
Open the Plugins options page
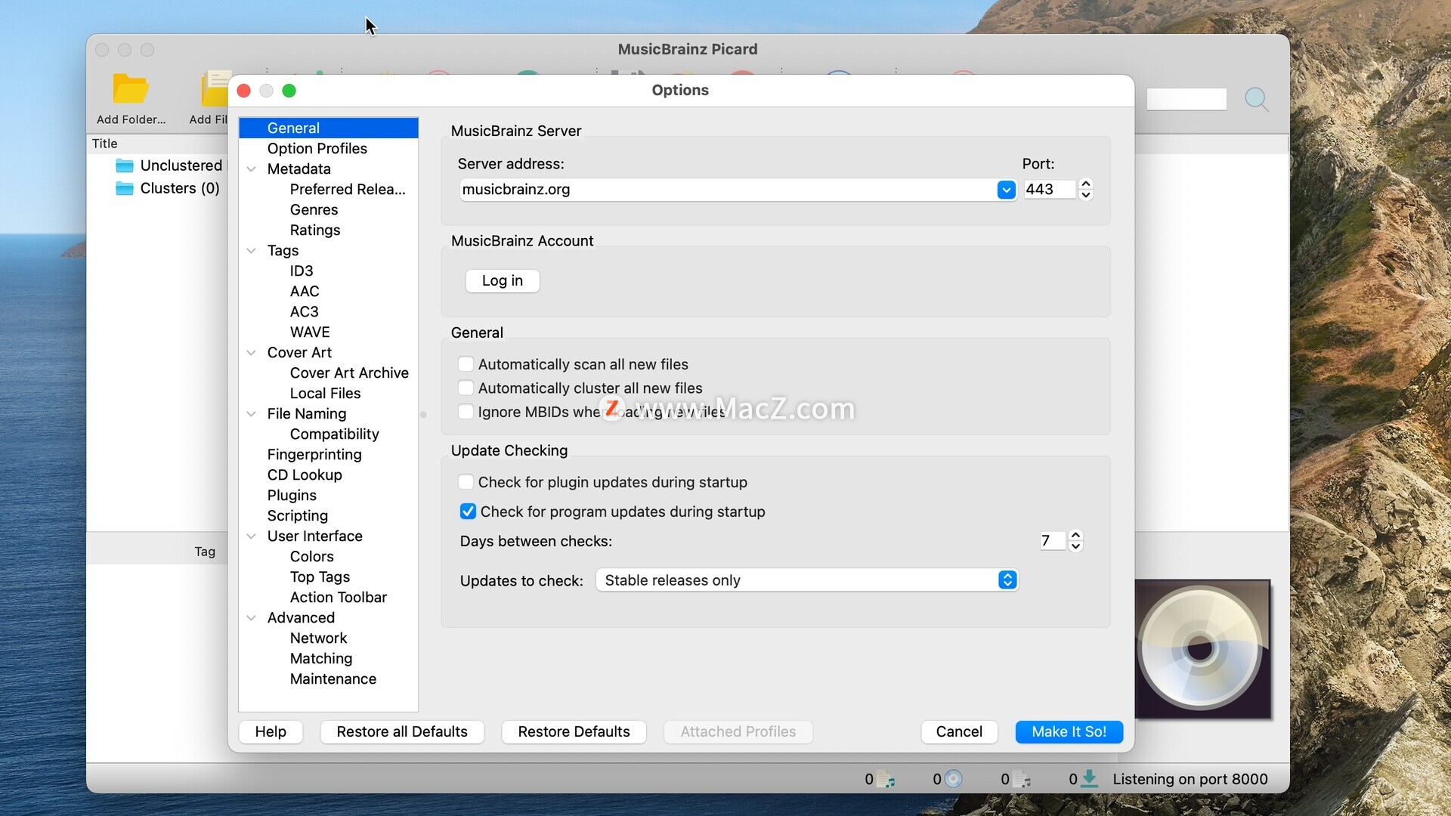tap(292, 496)
